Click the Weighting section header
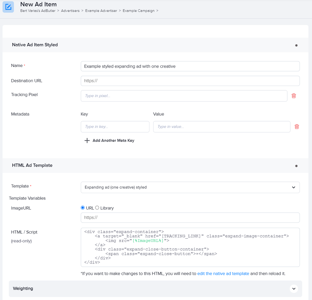Screen dimensions: 312x300 (155, 289)
